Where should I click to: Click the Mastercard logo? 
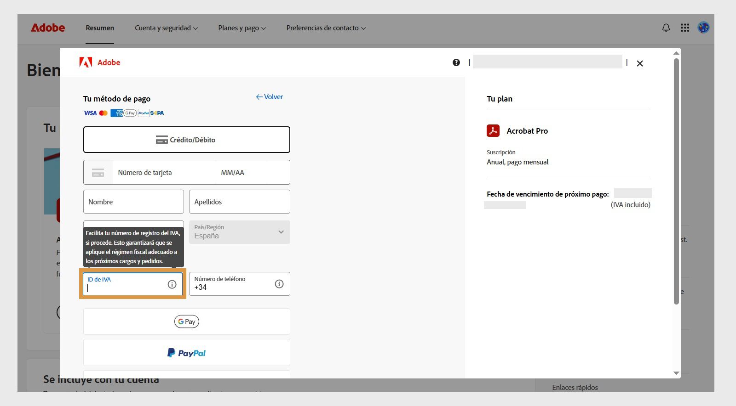click(x=103, y=113)
